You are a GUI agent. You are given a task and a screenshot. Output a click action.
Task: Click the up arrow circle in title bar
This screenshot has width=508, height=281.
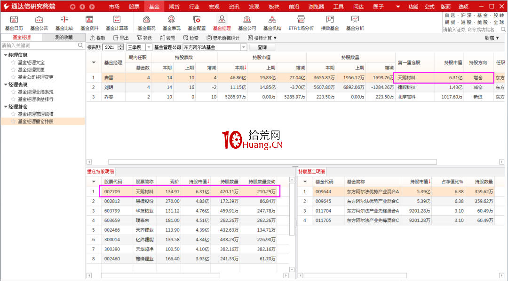[x=72, y=7]
